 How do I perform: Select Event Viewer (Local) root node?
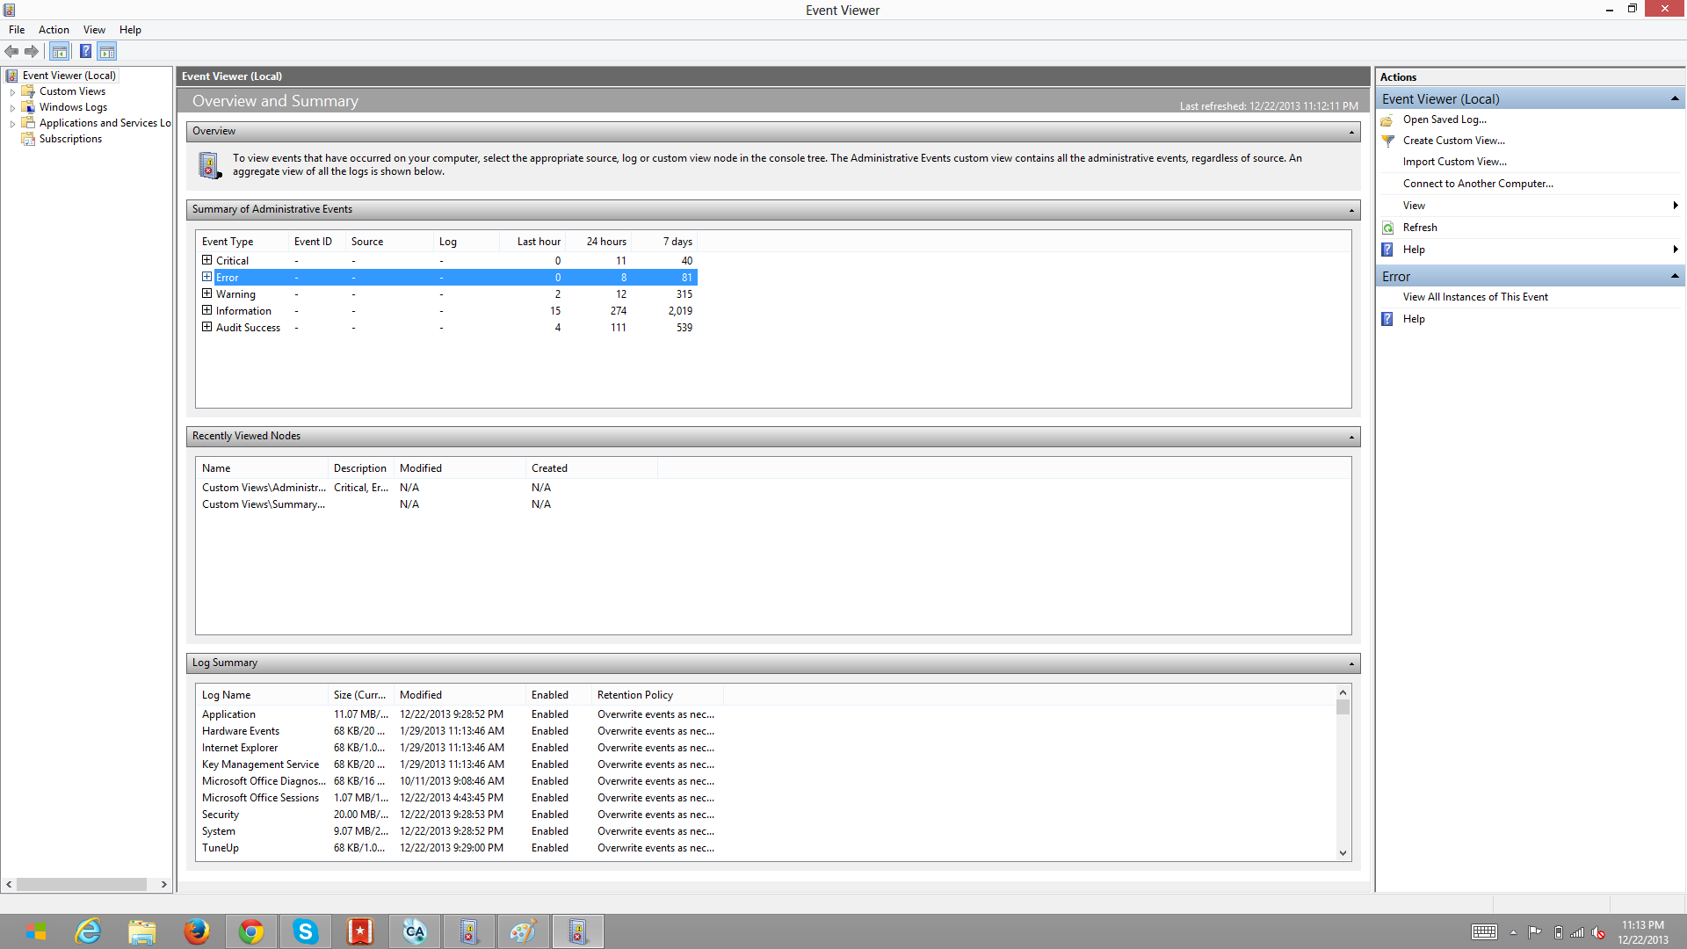(x=69, y=76)
